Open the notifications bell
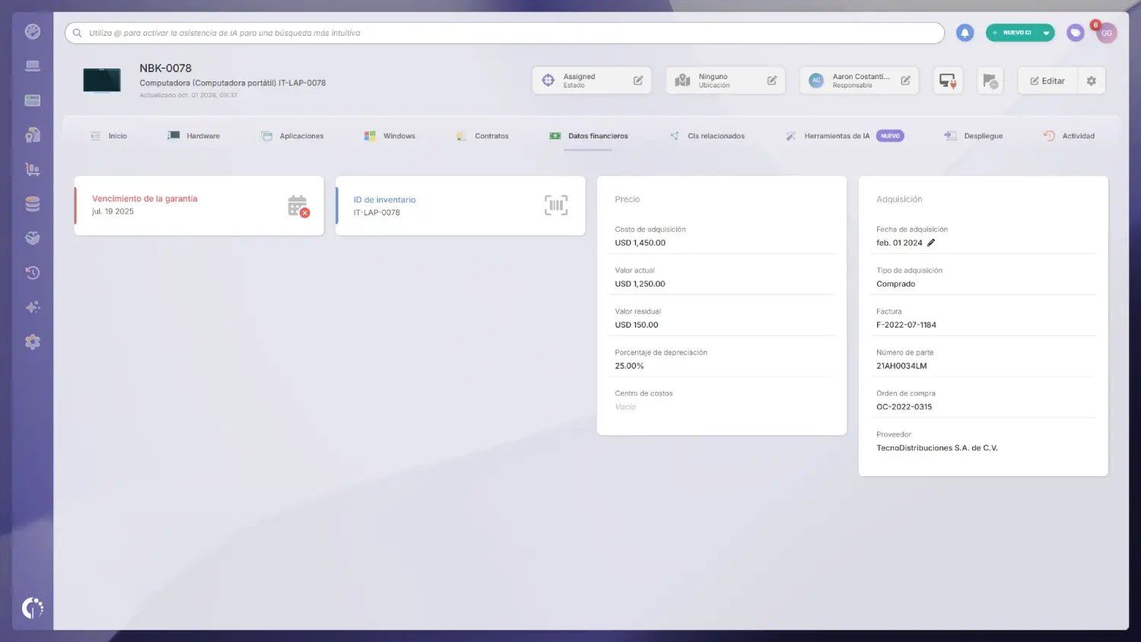 pos(965,33)
